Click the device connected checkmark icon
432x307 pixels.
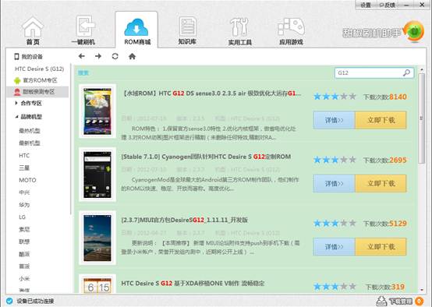click(x=9, y=301)
